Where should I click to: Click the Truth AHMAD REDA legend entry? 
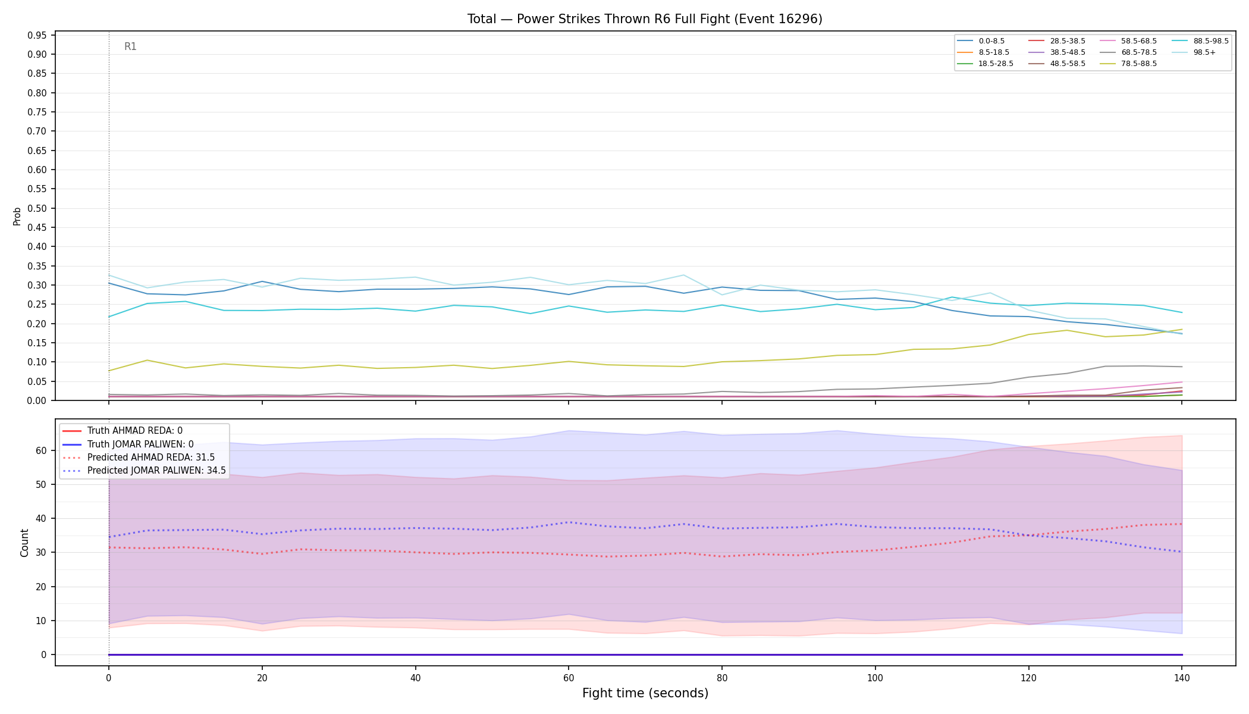click(x=123, y=431)
